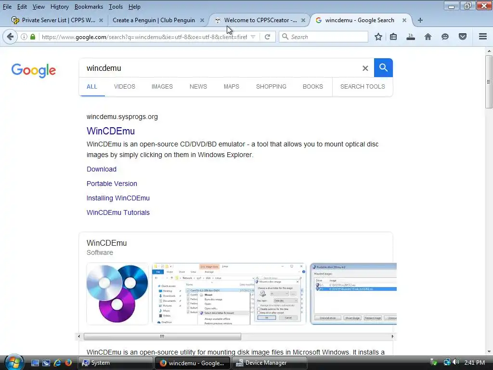Open the Firefox hamburger menu

click(483, 37)
